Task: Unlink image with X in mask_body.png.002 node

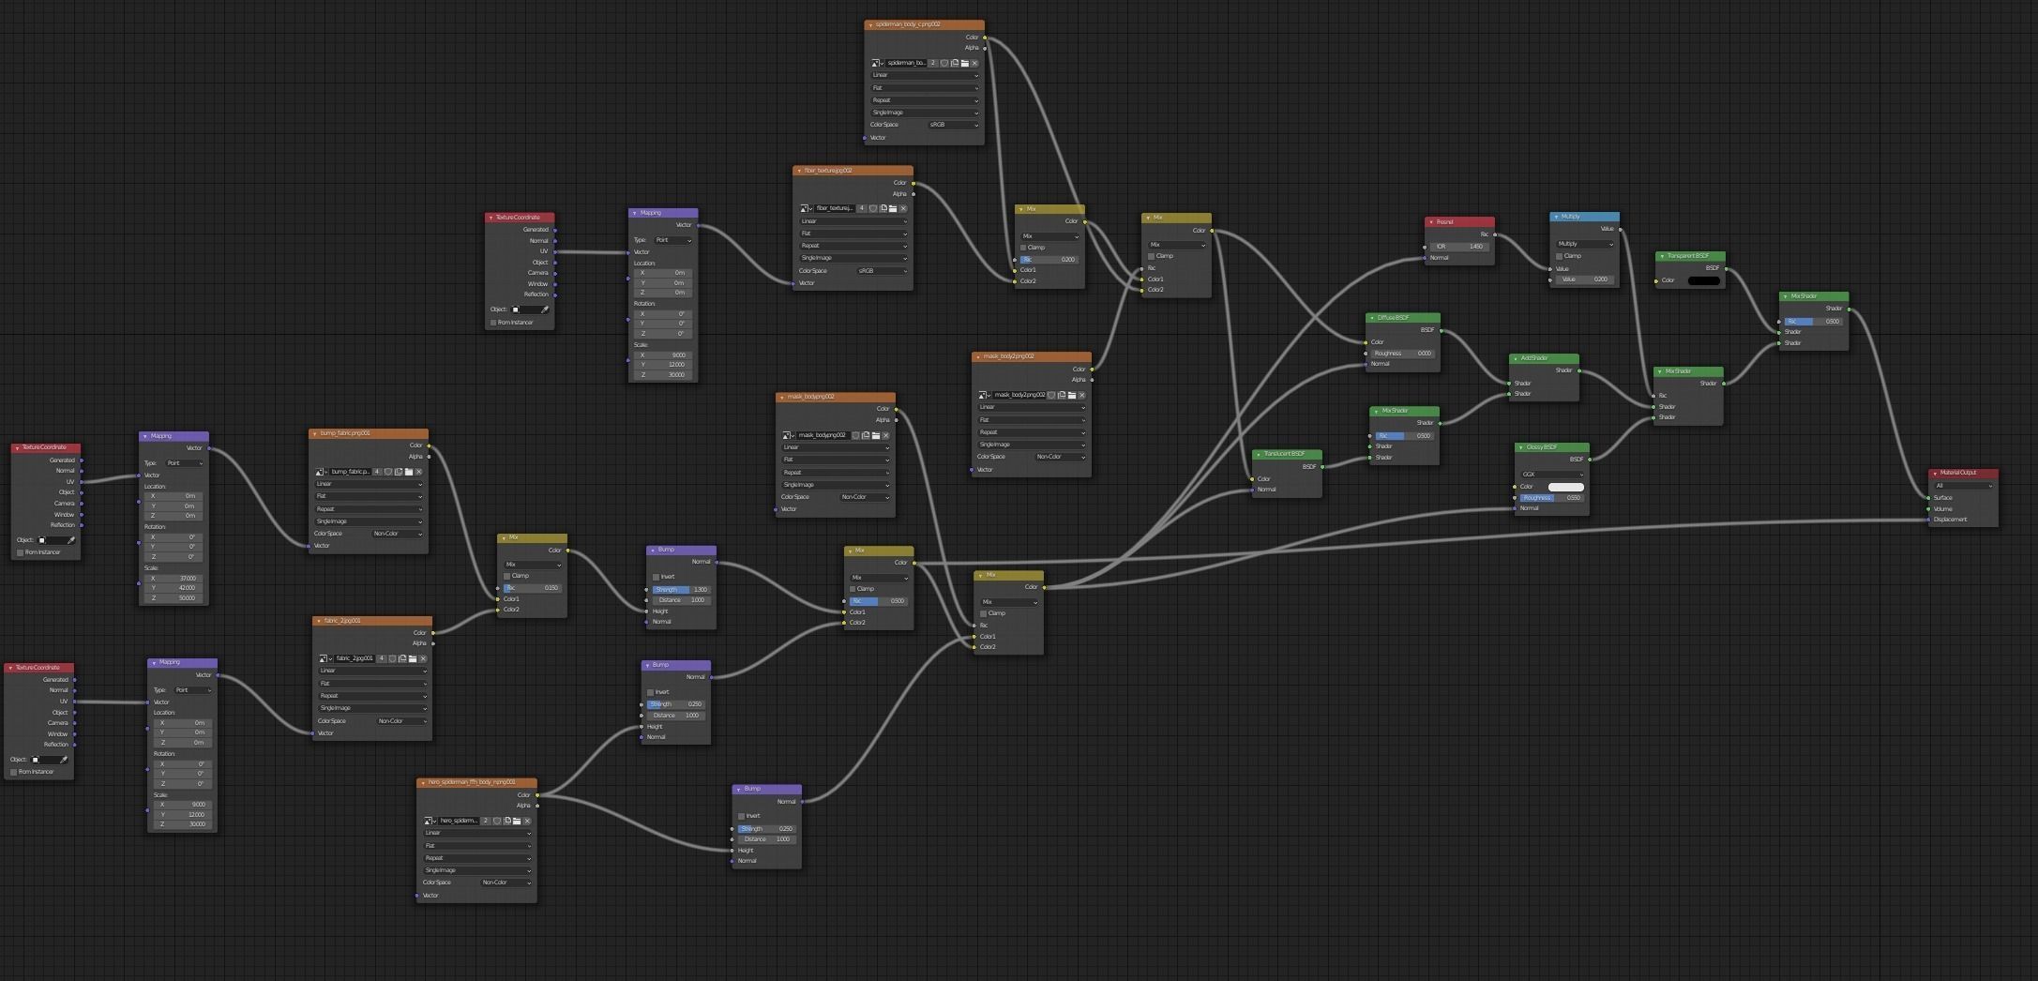Action: (886, 435)
